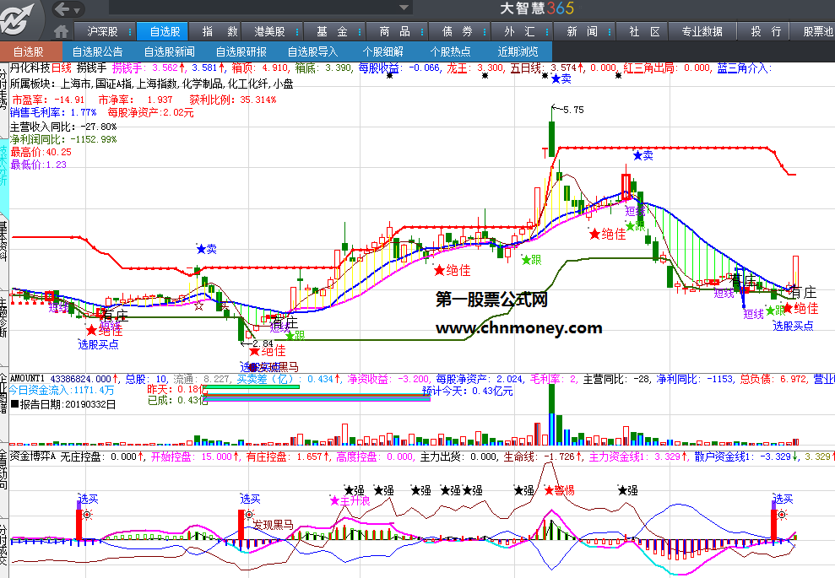The image size is (835, 578).
Task: Click the rightmost 选股买点 label
Action: pos(793,326)
